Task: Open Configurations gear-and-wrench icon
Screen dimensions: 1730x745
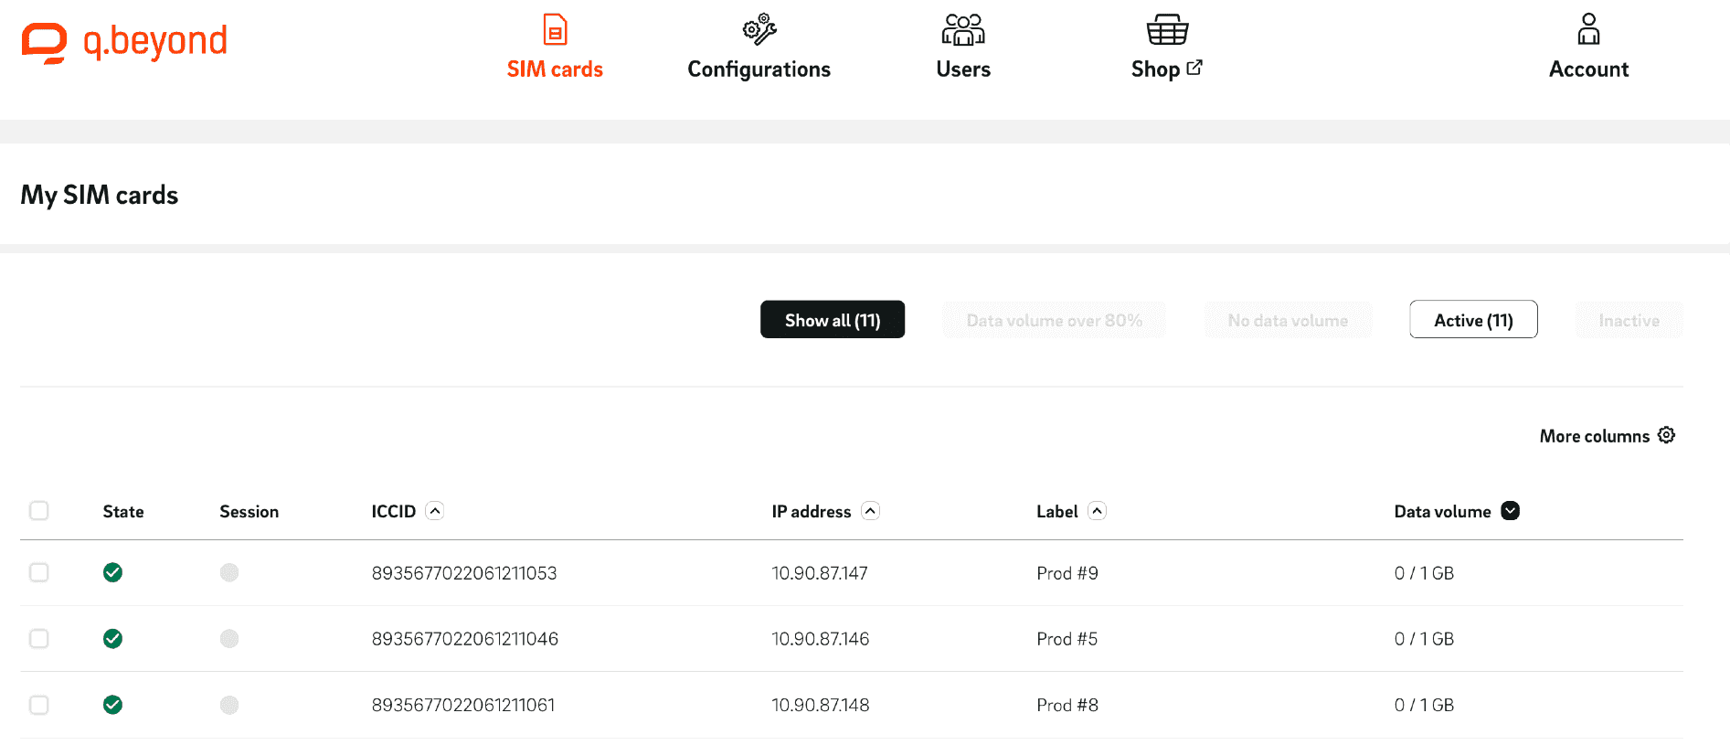Action: tap(759, 30)
